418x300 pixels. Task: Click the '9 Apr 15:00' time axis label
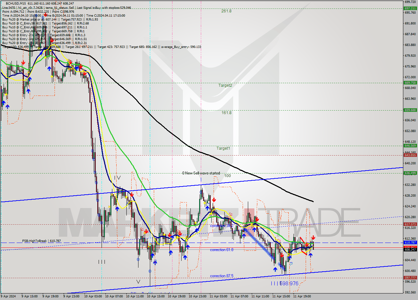point(30,297)
